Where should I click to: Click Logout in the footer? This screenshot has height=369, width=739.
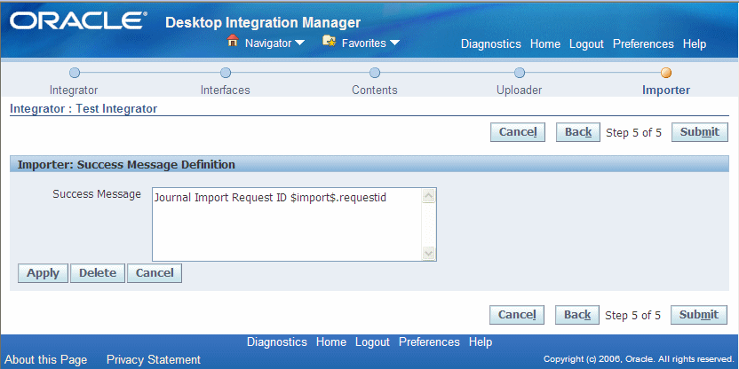(x=372, y=342)
